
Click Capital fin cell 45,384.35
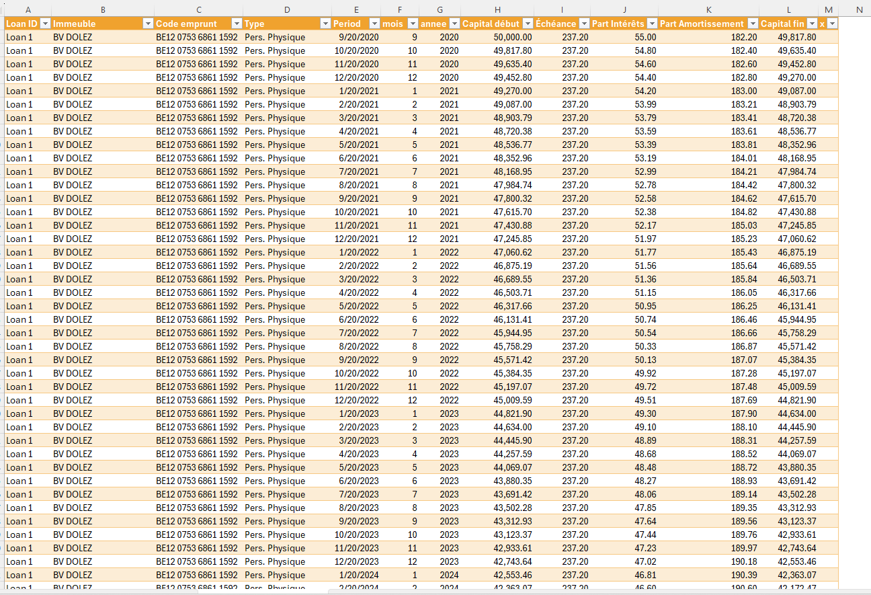(x=789, y=360)
